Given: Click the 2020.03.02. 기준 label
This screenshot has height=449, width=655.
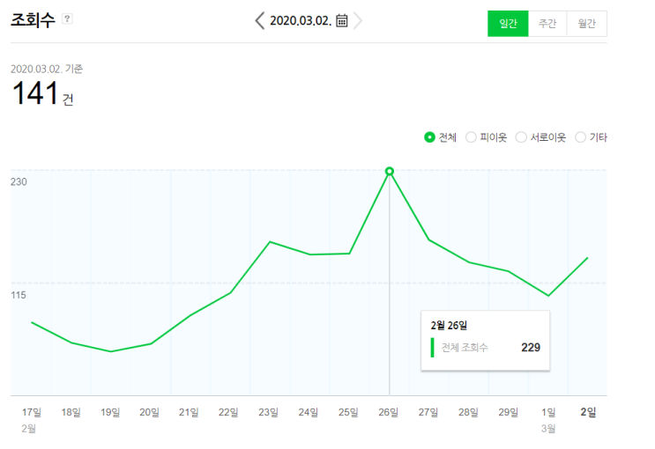Looking at the screenshot, I should (47, 69).
